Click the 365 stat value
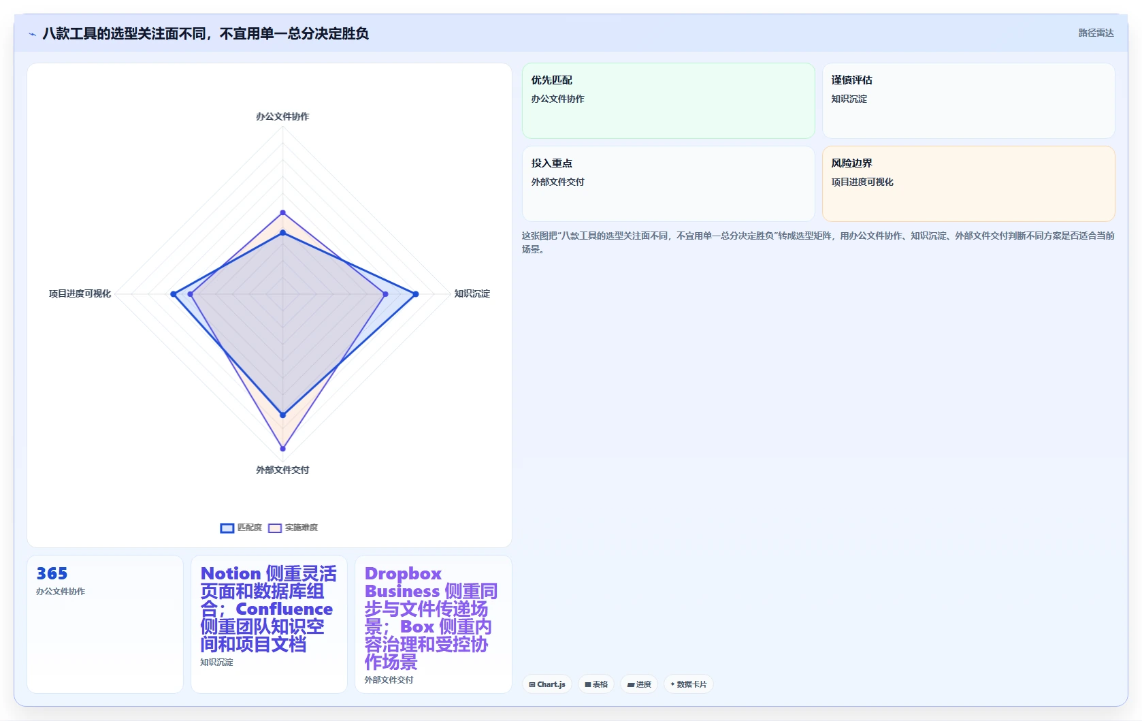The width and height of the screenshot is (1142, 721). point(52,573)
